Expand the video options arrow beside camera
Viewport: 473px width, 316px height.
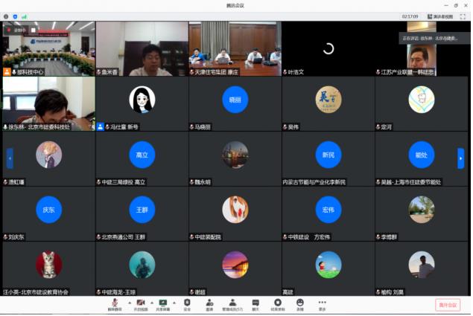(152, 303)
